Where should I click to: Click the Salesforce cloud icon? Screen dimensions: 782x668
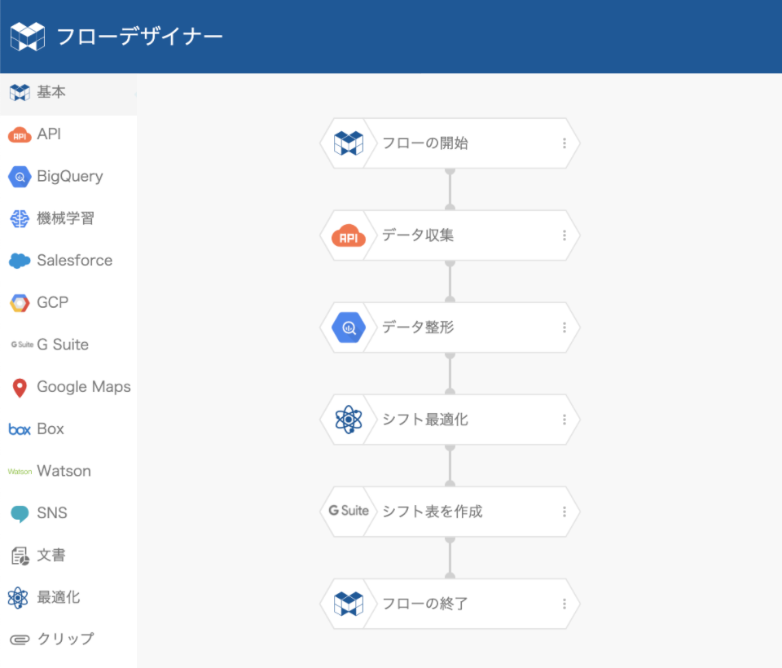(20, 261)
